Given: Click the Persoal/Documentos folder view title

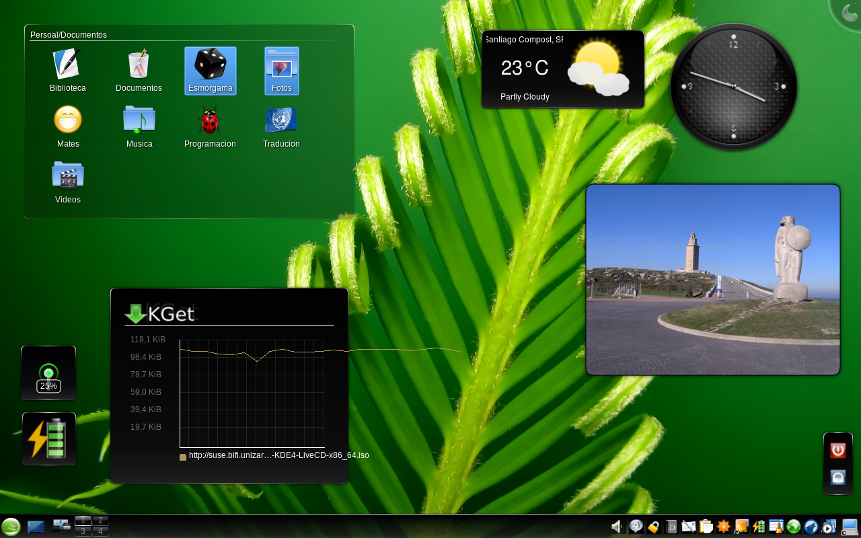Looking at the screenshot, I should click(x=69, y=35).
